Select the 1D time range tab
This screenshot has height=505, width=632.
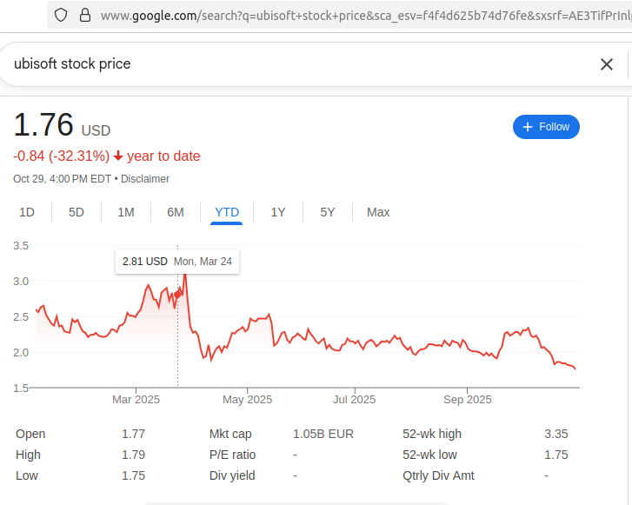coord(27,212)
